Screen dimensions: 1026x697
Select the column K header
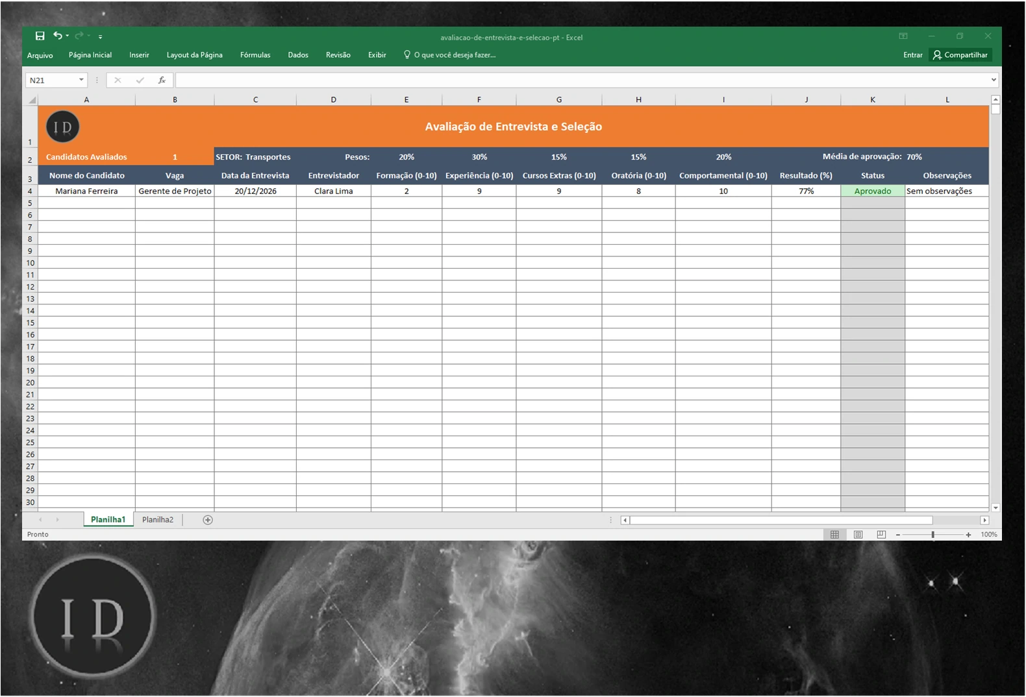(873, 100)
